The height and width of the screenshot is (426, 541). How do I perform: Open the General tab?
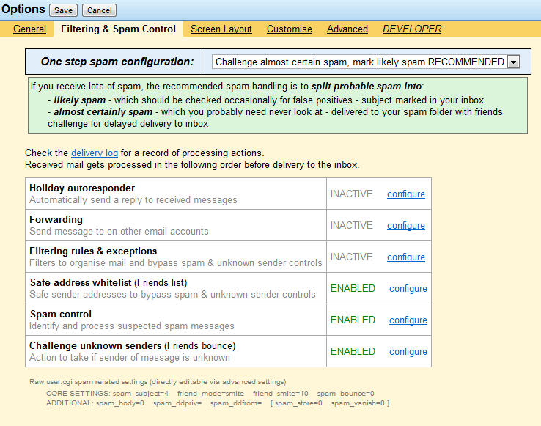coord(29,29)
